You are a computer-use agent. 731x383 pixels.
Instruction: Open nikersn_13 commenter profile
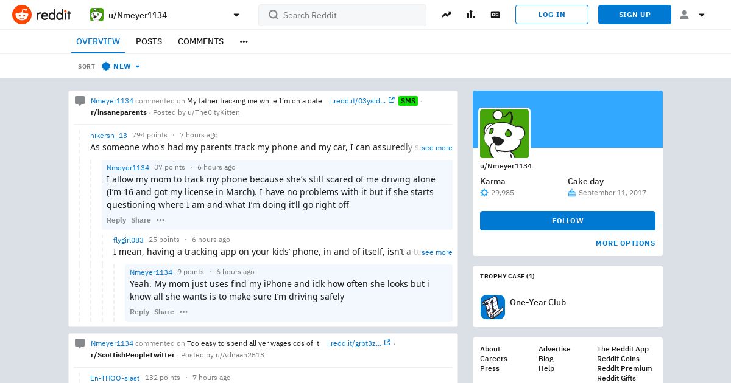tap(108, 135)
